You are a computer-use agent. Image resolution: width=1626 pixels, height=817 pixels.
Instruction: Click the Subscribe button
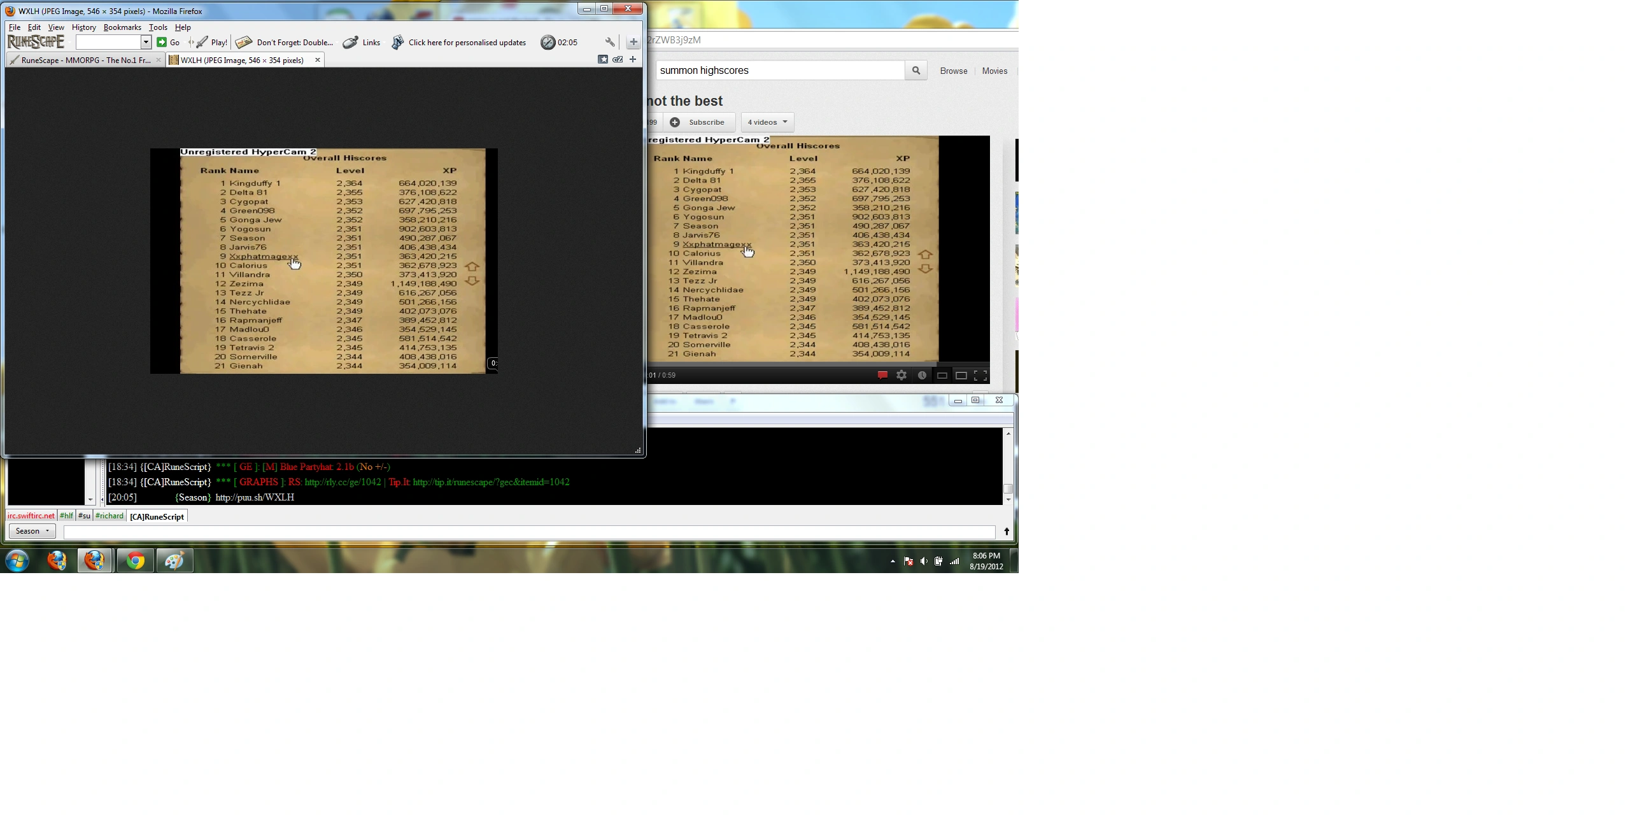tap(699, 122)
